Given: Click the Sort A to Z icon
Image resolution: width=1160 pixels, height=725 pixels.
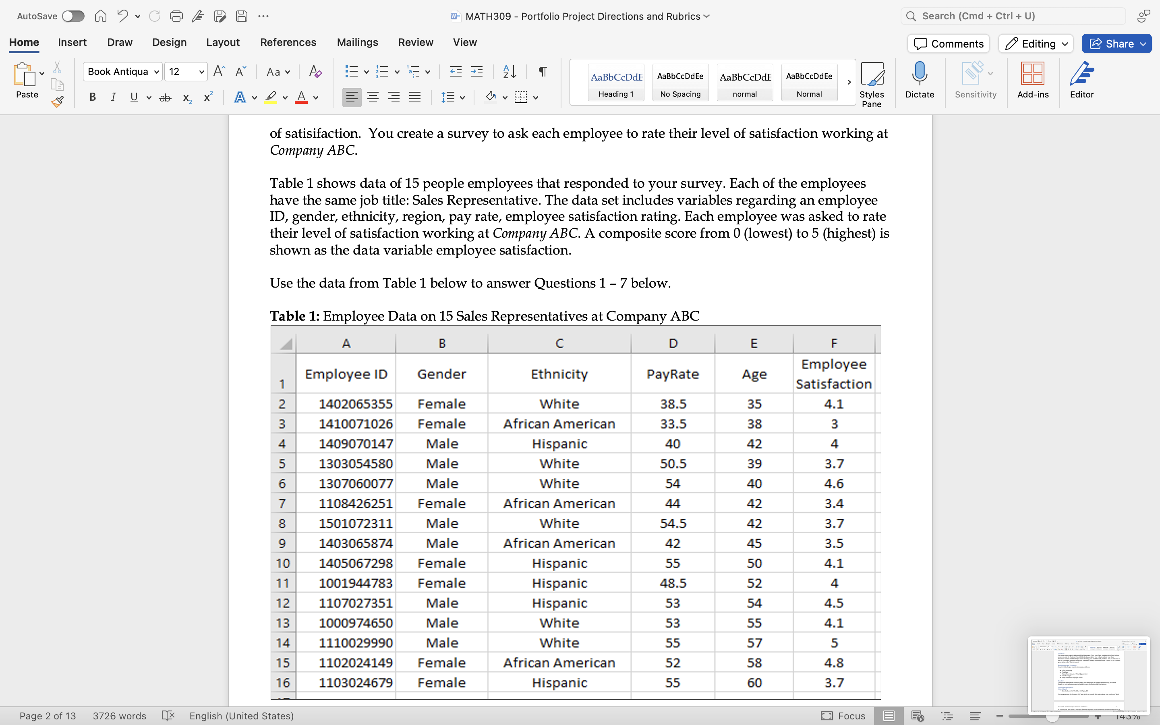Looking at the screenshot, I should pyautogui.click(x=510, y=72).
